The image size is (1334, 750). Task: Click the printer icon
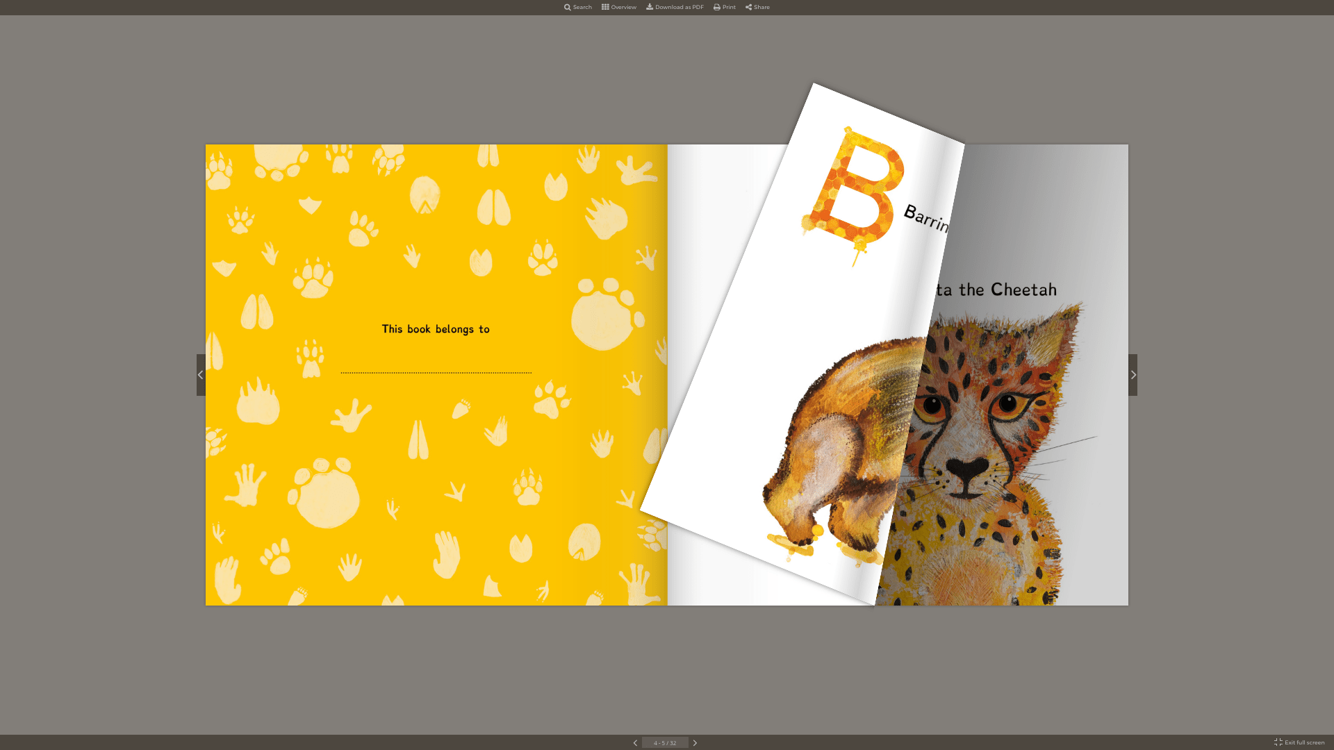(717, 7)
